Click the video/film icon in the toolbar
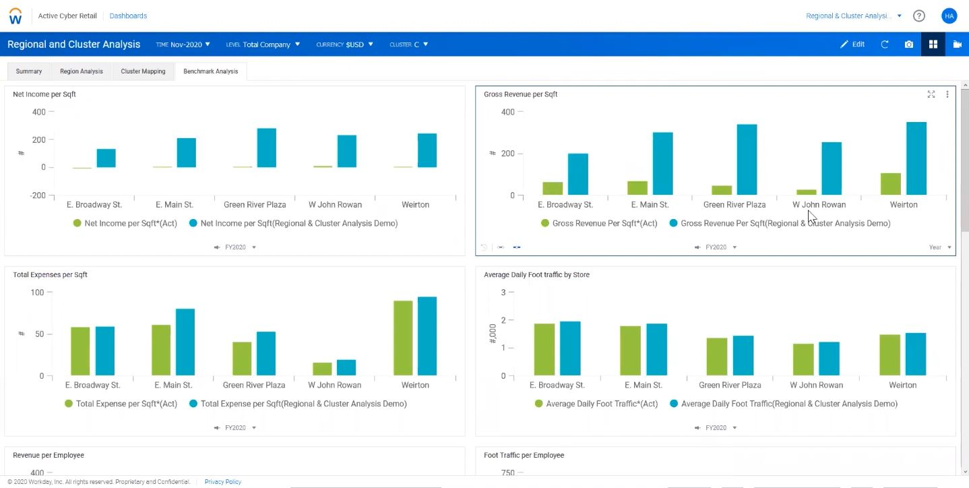 (x=957, y=44)
